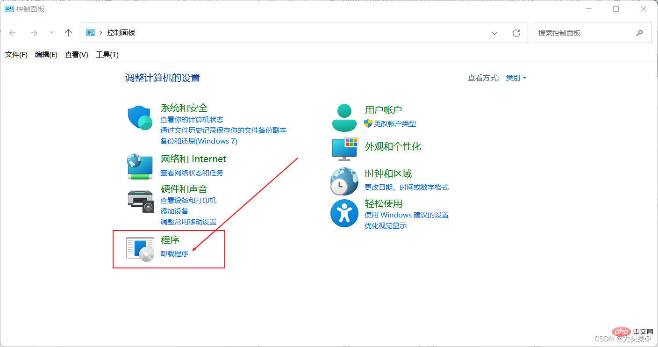Open the 网络和 Internet heading
The image size is (658, 347).
193,159
